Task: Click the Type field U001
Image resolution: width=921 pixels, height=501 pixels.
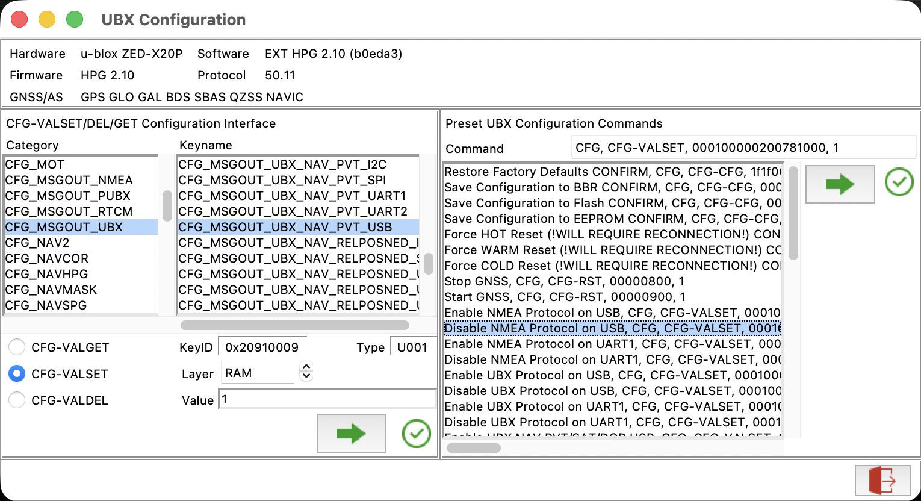Action: pyautogui.click(x=414, y=347)
